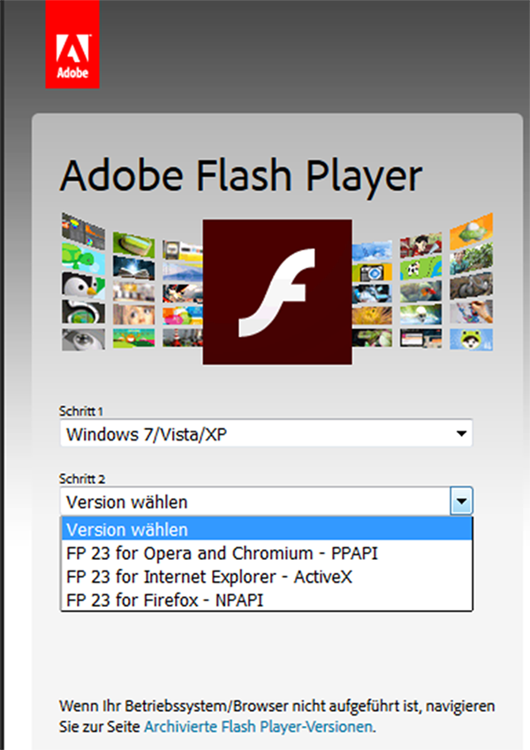
Task: Click the red Adobe logo
Action: pos(72,44)
